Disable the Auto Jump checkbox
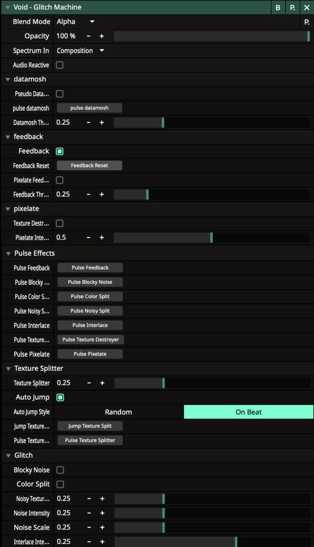This screenshot has height=547, width=314. [x=60, y=398]
